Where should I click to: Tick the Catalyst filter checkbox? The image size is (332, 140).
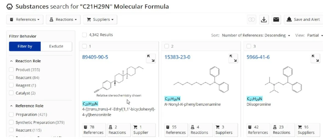point(12,93)
